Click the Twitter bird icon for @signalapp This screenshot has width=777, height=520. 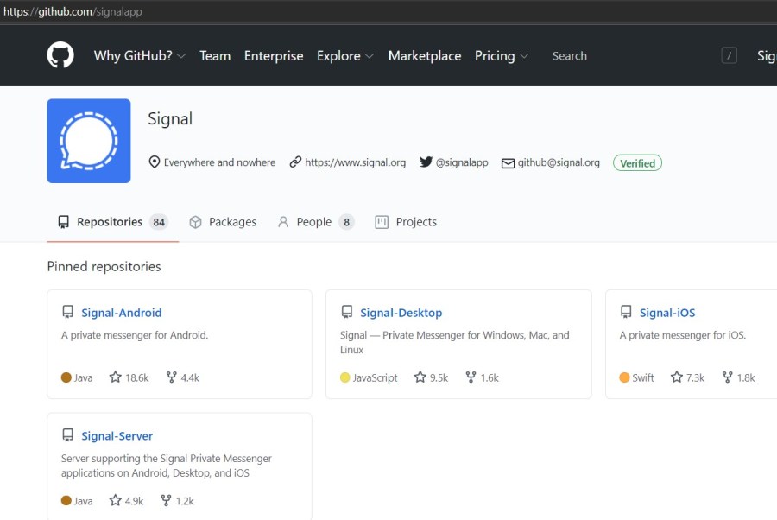pos(426,162)
